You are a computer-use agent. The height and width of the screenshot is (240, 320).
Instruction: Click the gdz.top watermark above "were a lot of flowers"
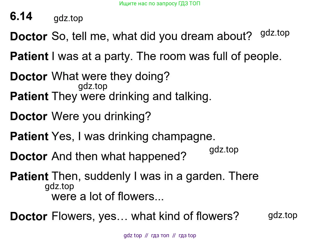click(59, 186)
